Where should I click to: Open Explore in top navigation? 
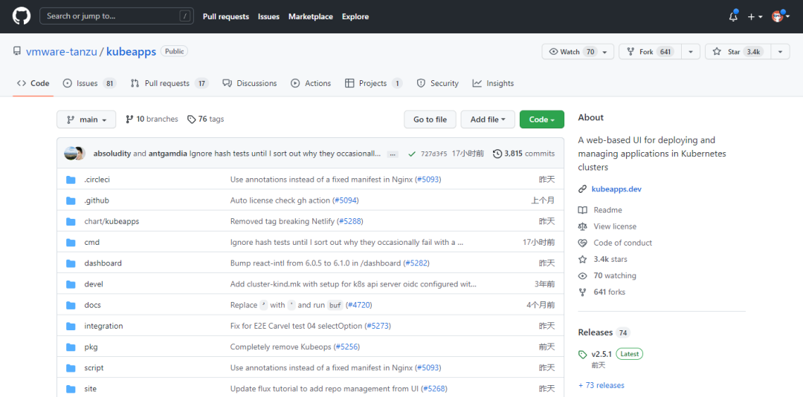tap(355, 16)
